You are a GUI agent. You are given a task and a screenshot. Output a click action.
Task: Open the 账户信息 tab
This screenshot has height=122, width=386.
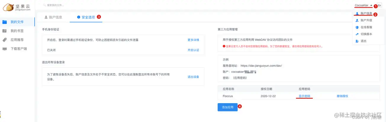coord(53,17)
